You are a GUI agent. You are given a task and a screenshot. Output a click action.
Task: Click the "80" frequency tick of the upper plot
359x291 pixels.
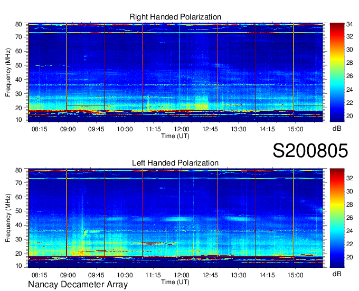click(x=18, y=24)
